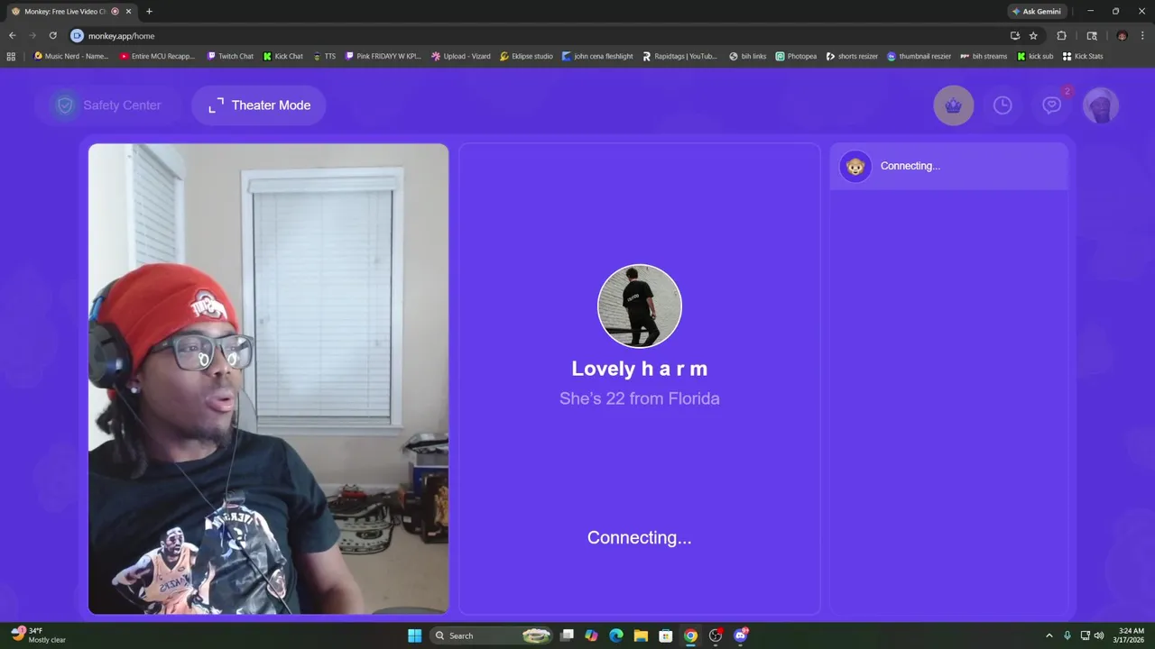The height and width of the screenshot is (649, 1155).
Task: Open Pink FRIDAYY W KPI bookmark
Action: (383, 56)
